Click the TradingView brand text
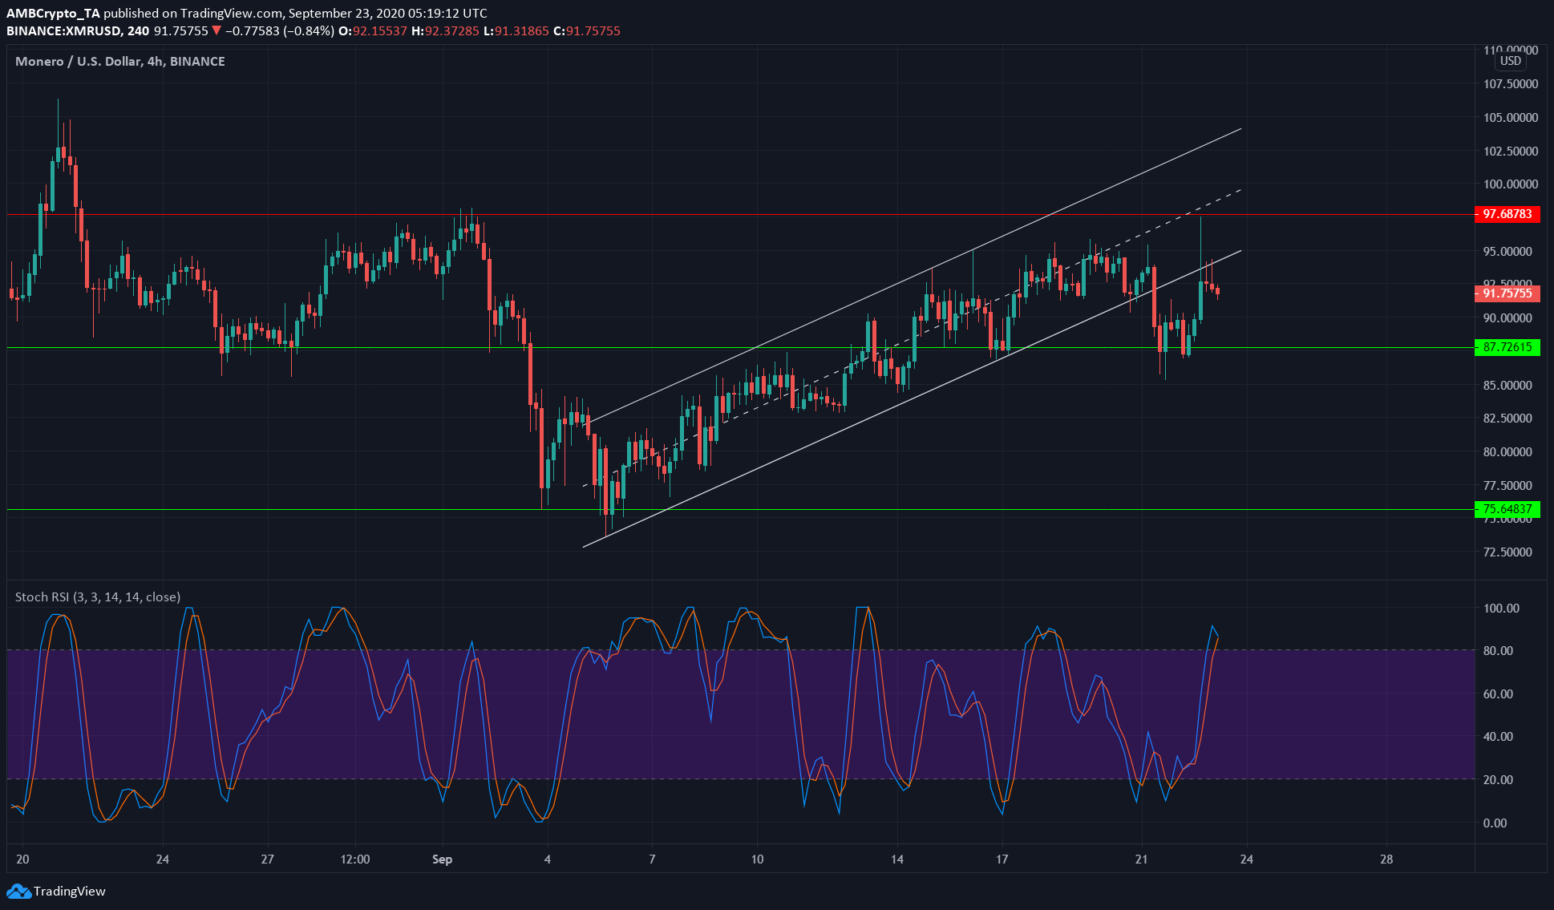 click(x=70, y=891)
